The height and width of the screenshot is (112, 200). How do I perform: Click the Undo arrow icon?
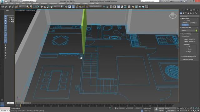(x=2, y=7)
